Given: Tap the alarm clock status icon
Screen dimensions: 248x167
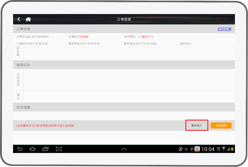Looking at the screenshot, I should pyautogui.click(x=219, y=149).
